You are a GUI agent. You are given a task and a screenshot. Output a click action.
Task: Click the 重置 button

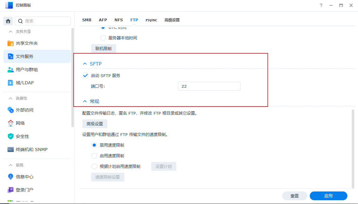(x=294, y=196)
